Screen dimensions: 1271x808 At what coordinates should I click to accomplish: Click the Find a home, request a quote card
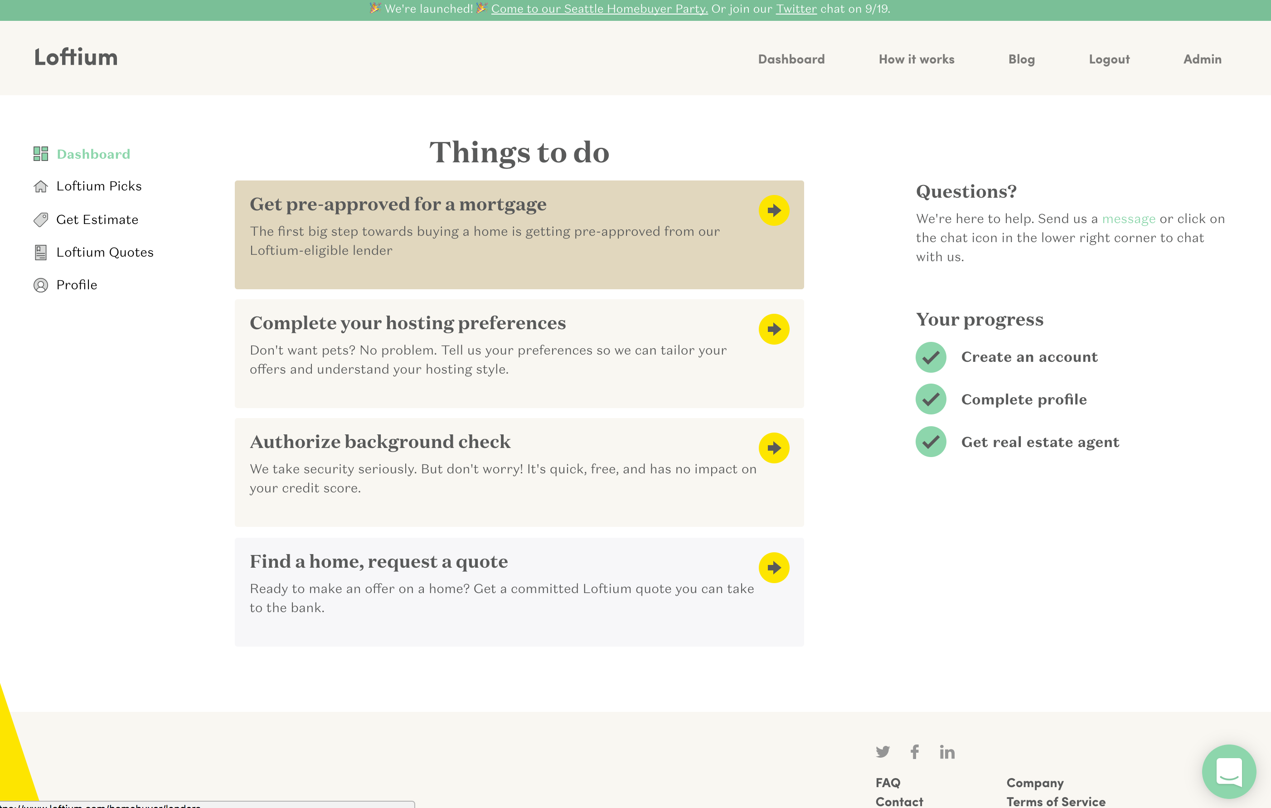click(x=501, y=591)
